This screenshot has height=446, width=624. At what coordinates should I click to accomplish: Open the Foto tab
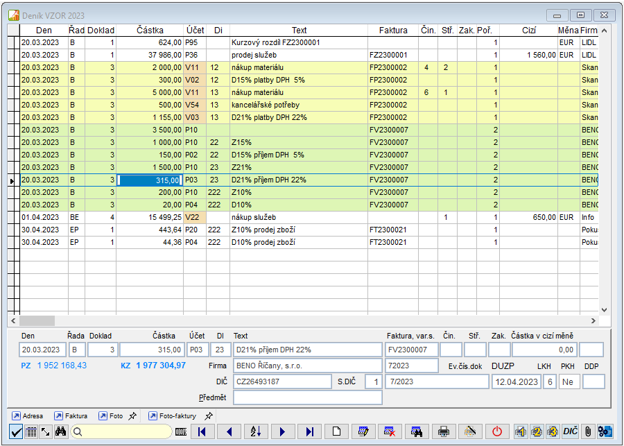tap(111, 416)
